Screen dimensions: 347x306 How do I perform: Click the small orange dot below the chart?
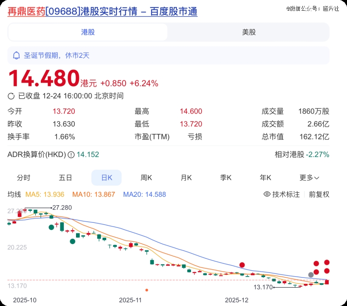pyautogui.click(x=147, y=290)
